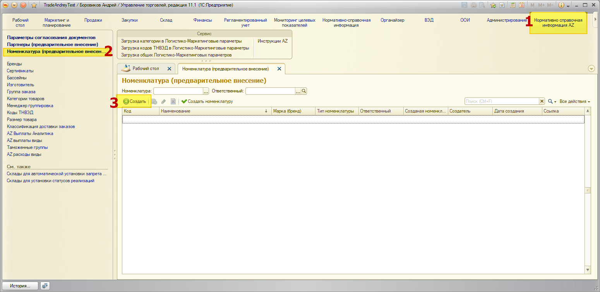Open windows list icon beside История
This screenshot has height=292, width=600.
(45, 286)
